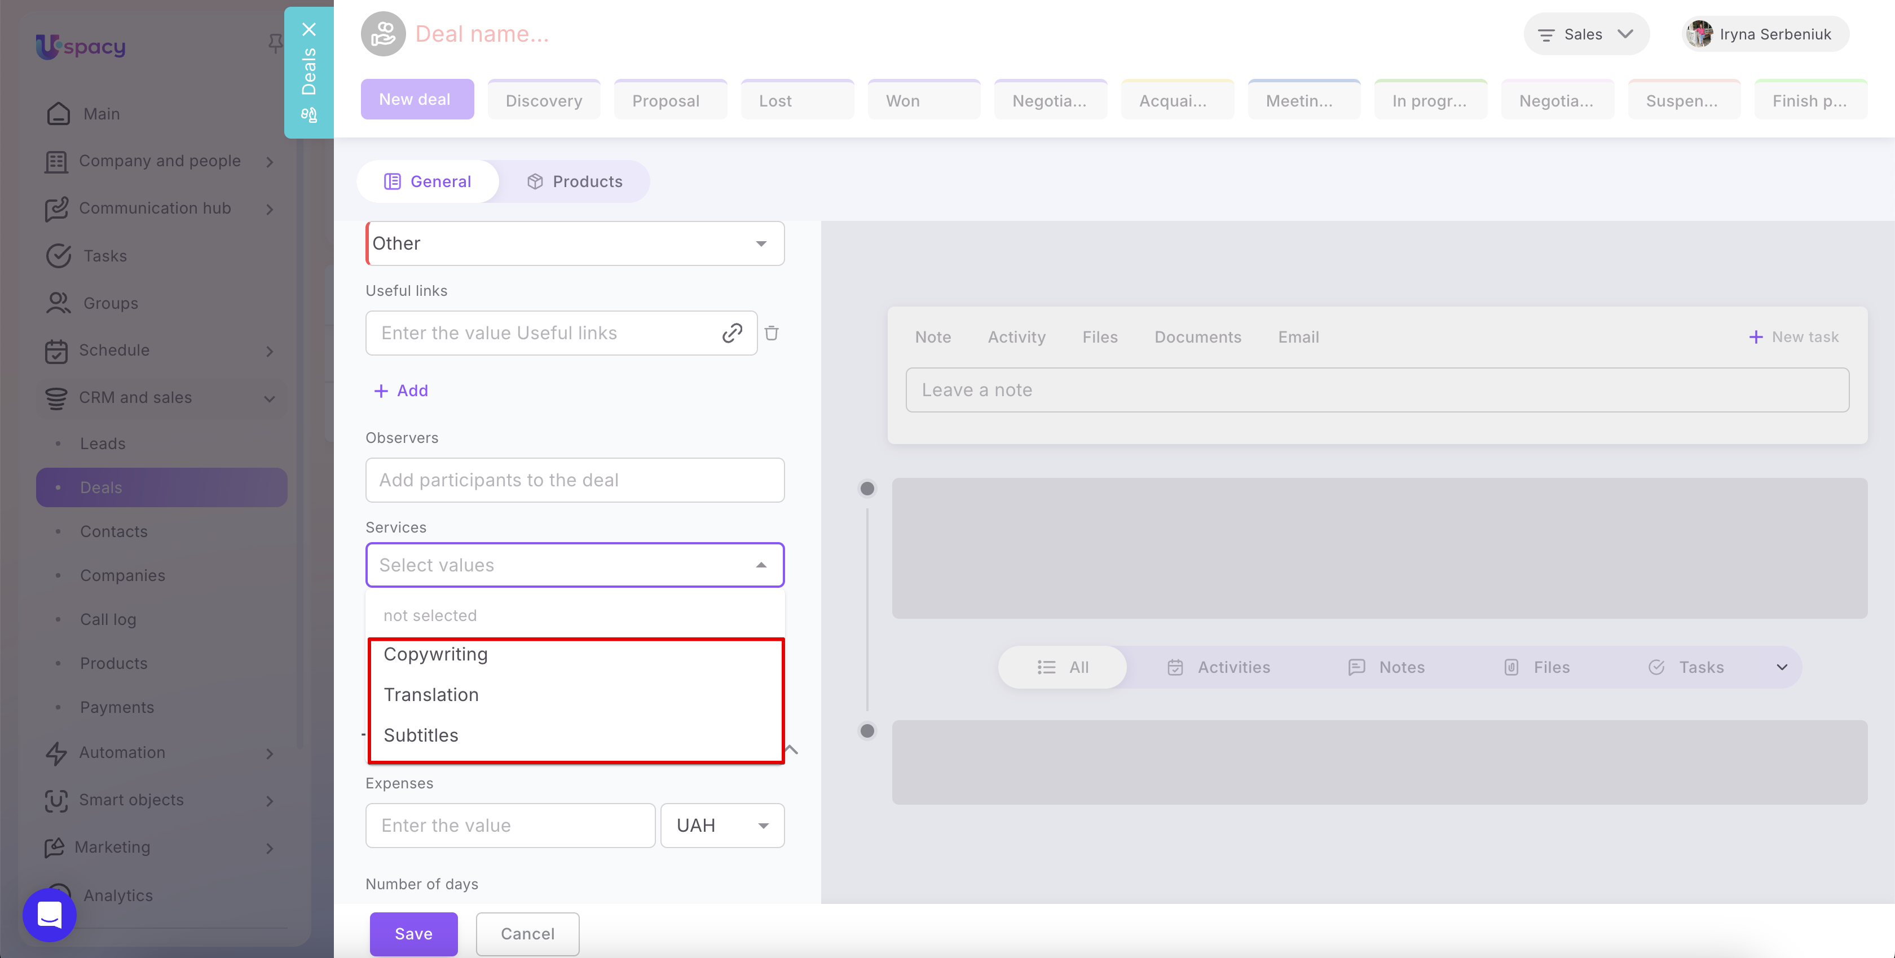Expand Company and people submenu
The width and height of the screenshot is (1895, 958).
[270, 162]
